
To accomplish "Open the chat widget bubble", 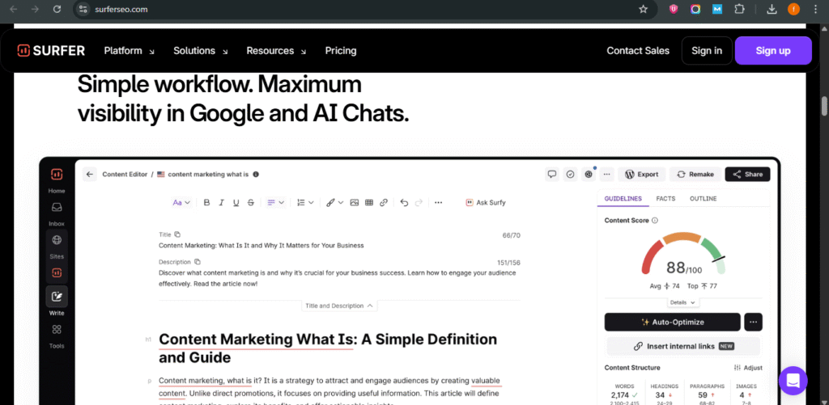I will (x=793, y=381).
